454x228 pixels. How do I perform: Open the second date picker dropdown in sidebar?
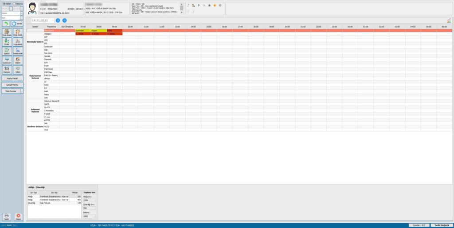pos(21,9)
